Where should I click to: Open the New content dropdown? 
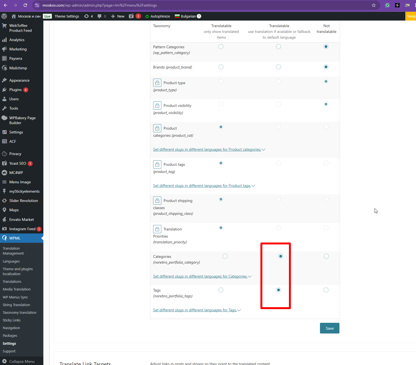tap(118, 16)
